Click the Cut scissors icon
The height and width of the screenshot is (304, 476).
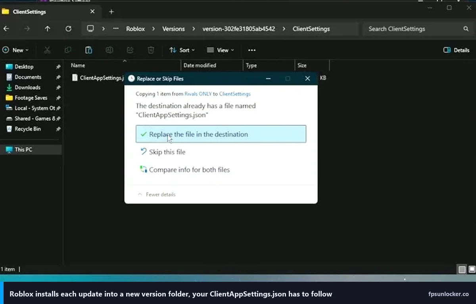47,50
